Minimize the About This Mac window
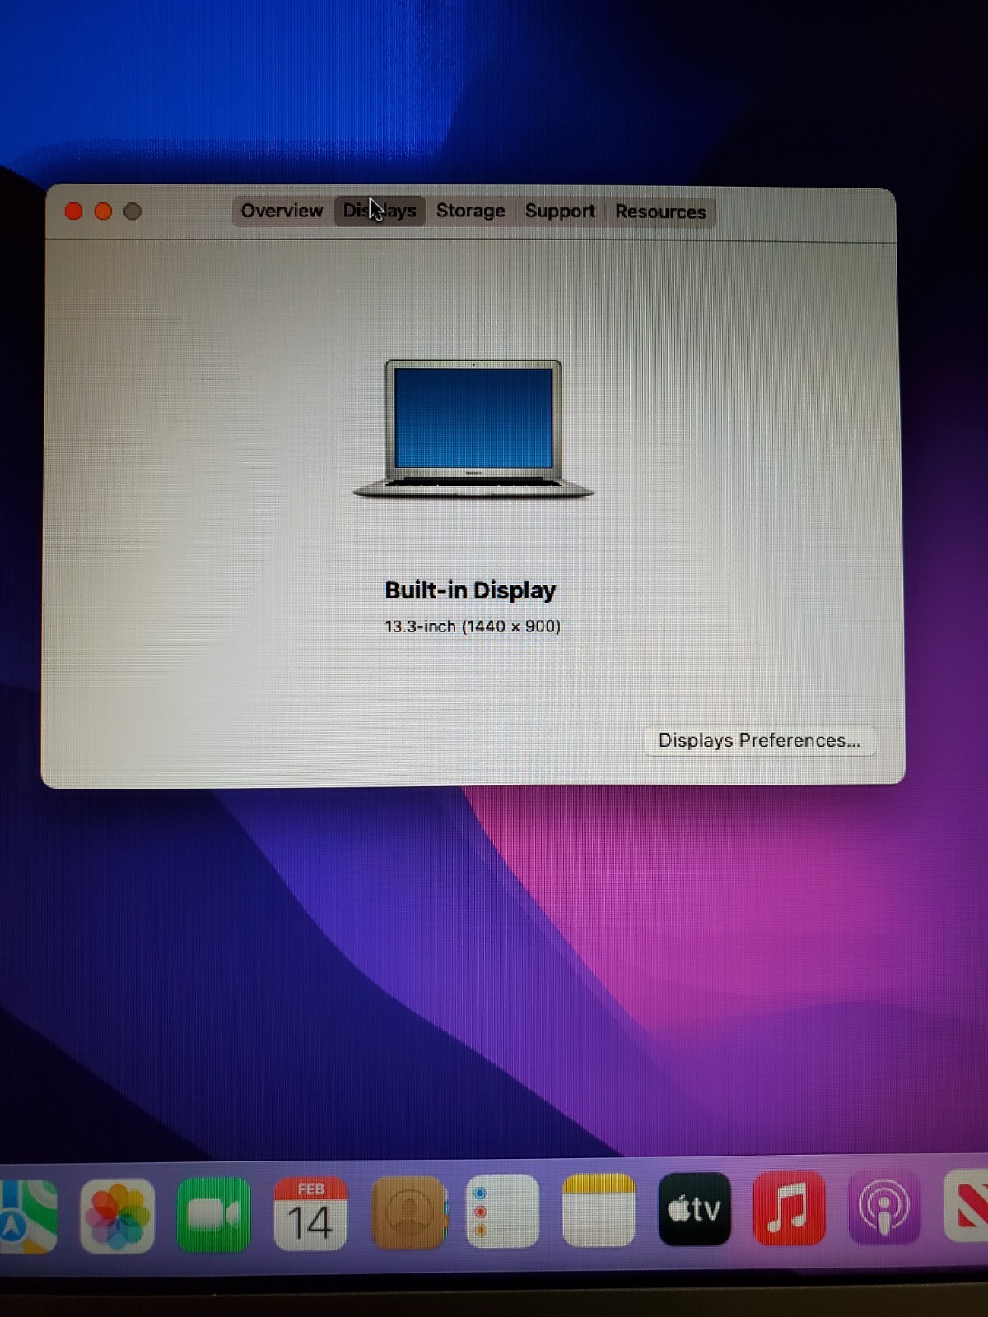The height and width of the screenshot is (1317, 988). 103,212
